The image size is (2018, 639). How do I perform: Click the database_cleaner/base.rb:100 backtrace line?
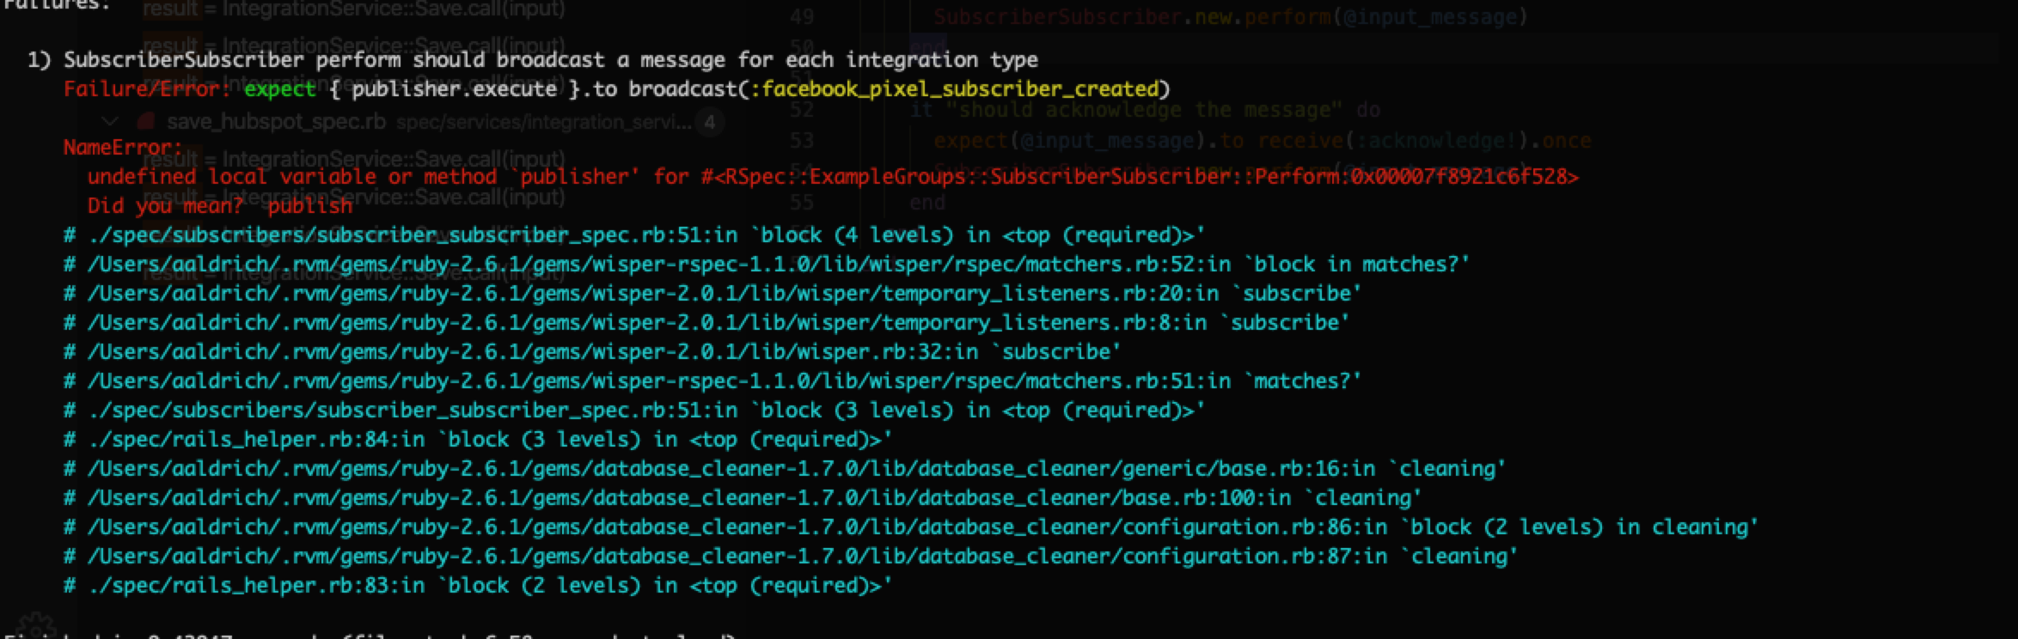pos(743,498)
